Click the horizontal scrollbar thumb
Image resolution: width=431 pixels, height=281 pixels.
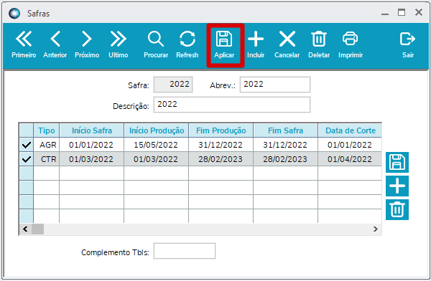coord(37,229)
